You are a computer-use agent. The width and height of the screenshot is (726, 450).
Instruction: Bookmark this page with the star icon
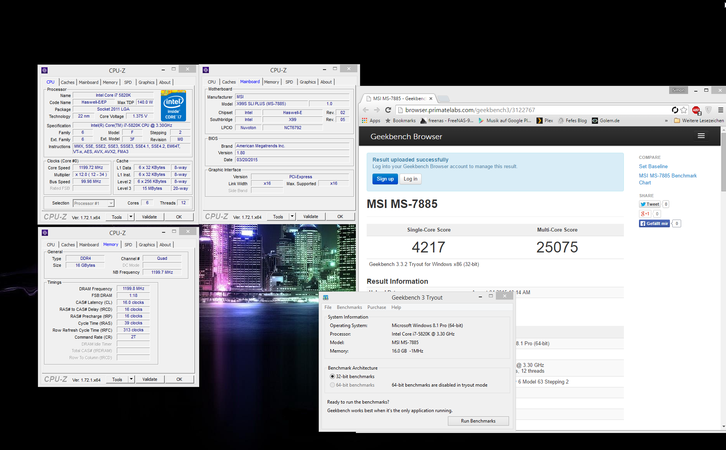(684, 110)
